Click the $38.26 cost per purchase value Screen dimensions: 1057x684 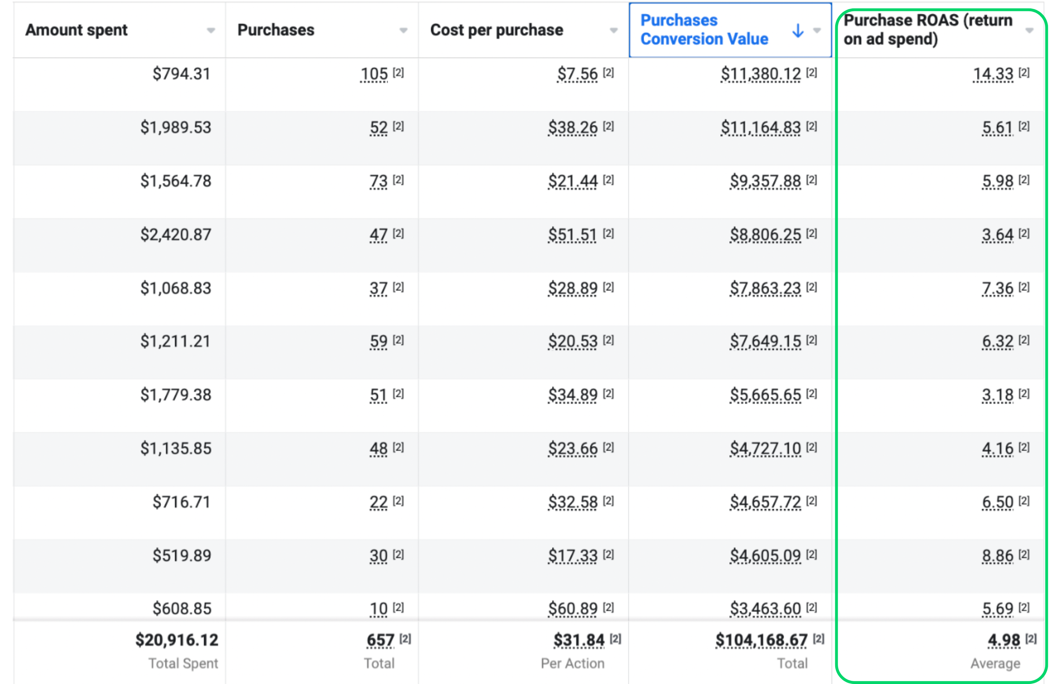(x=573, y=128)
